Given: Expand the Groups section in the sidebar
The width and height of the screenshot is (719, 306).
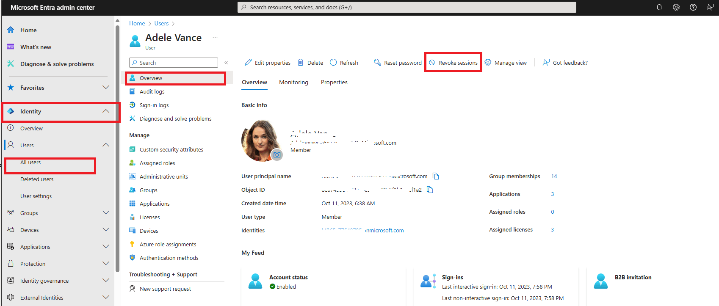Looking at the screenshot, I should (x=106, y=212).
